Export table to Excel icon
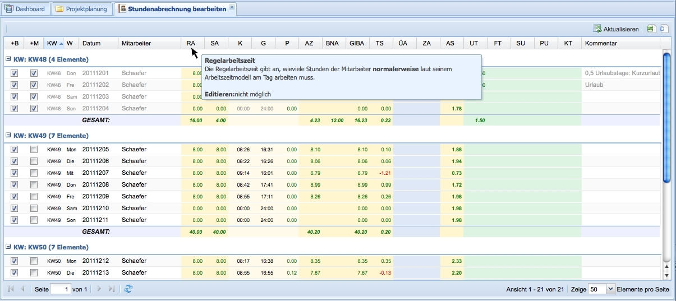Screen dimensions: 676x301 pyautogui.click(x=651, y=29)
